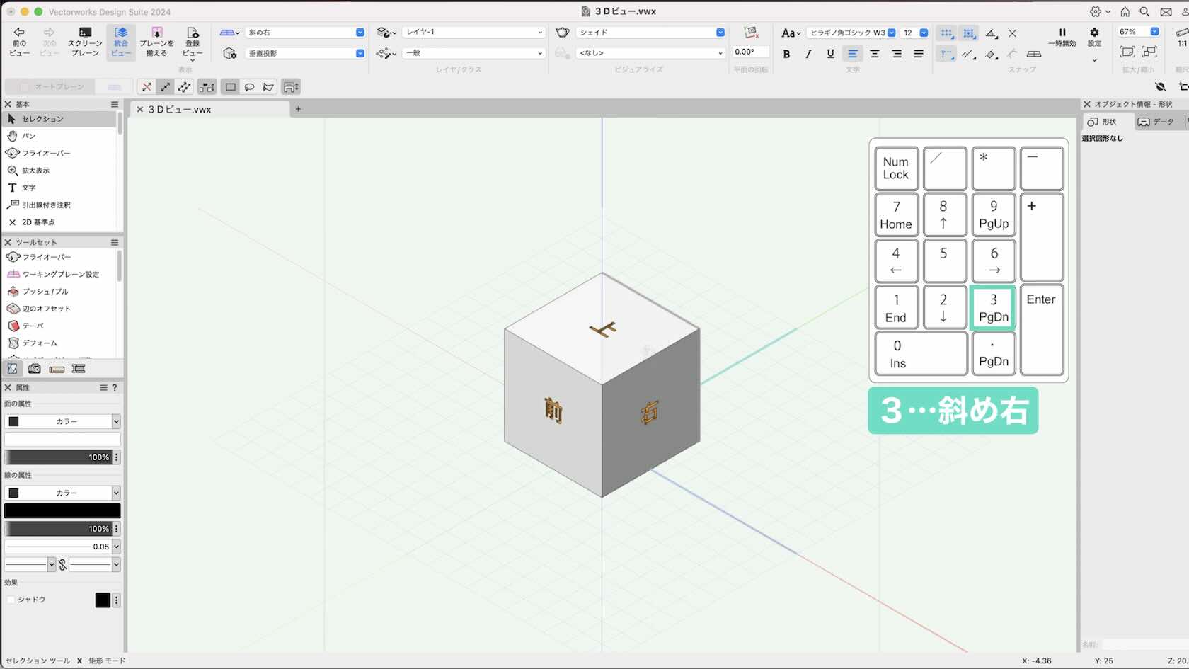Select the Deform tool (デフォーム)
Viewport: 1189px width, 669px height.
click(60, 343)
